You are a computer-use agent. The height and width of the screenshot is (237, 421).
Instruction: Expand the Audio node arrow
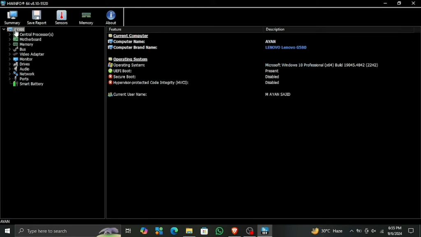coord(10,69)
